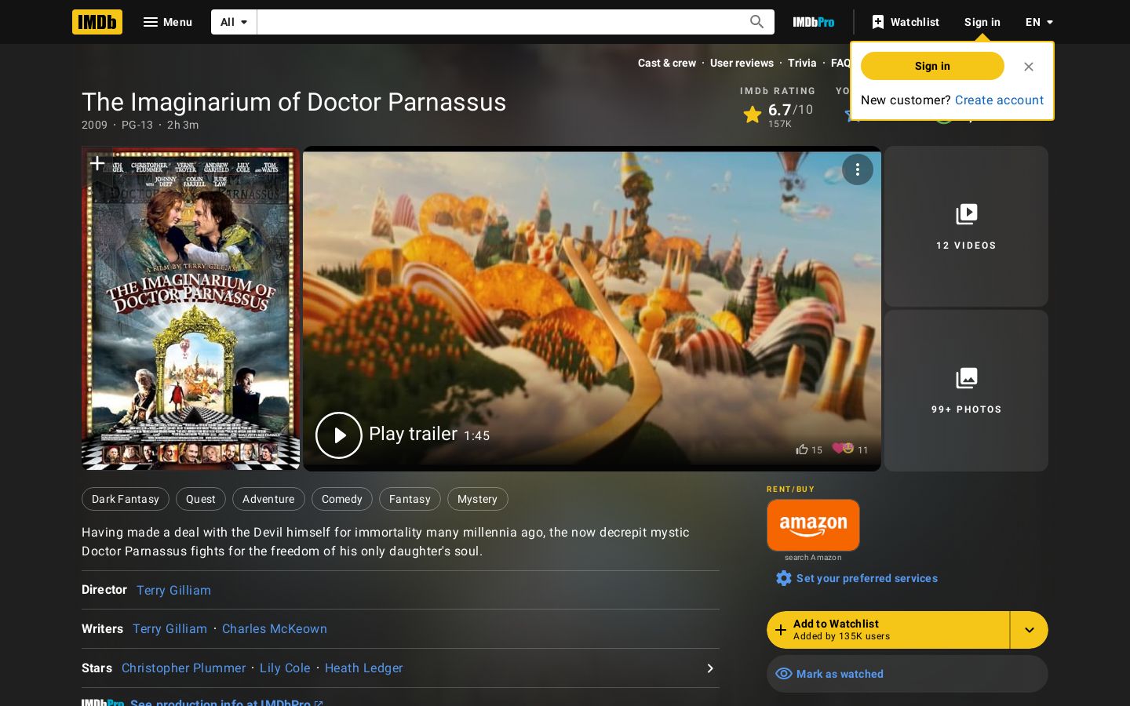Dismiss the sign-in popup
This screenshot has width=1130, height=706.
[1029, 67]
